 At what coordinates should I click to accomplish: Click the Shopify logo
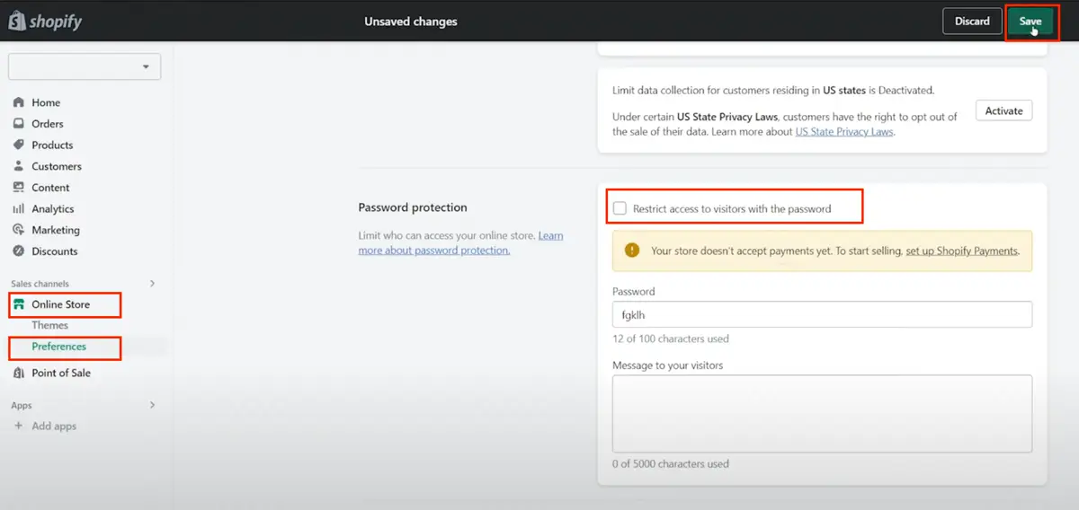45,21
